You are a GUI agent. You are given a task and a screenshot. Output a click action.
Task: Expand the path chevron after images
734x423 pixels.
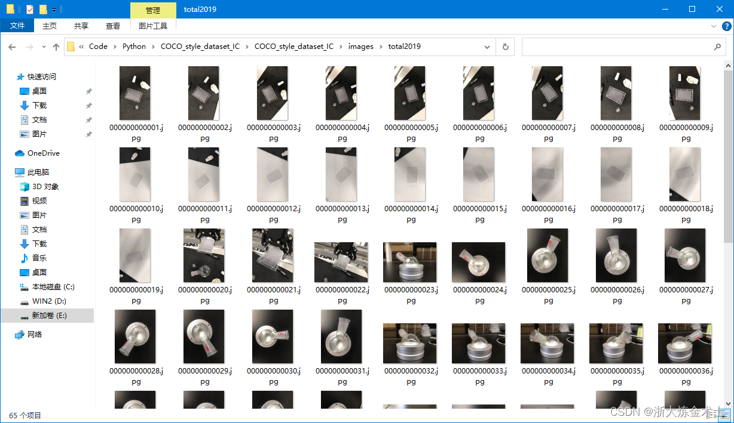click(x=381, y=47)
